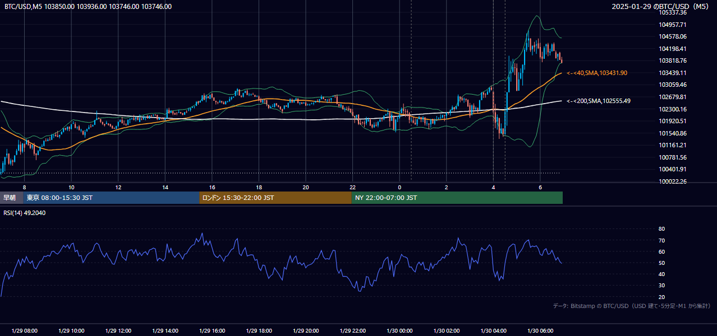
Task: Click hour label 10 under the price chart
Action: pyautogui.click(x=71, y=187)
